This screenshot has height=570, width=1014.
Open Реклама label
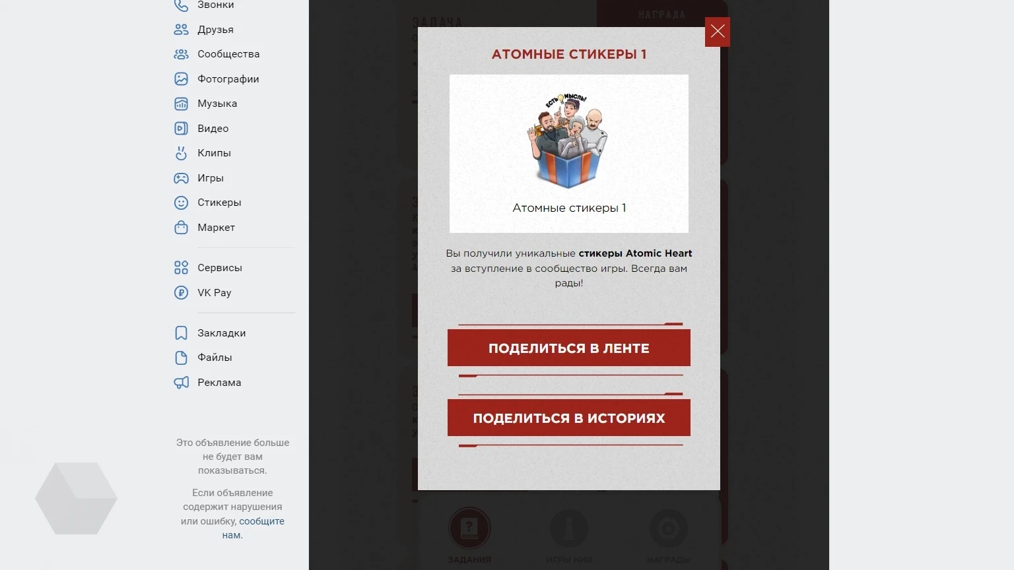pos(219,383)
